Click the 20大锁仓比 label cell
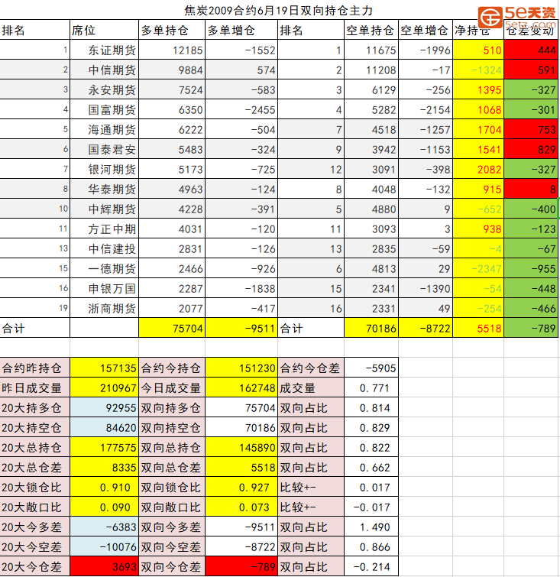560x577 pixels. coord(34,487)
